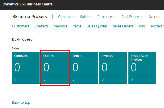Open the Customers link
The width and height of the screenshot is (164, 108).
pos(20,26)
